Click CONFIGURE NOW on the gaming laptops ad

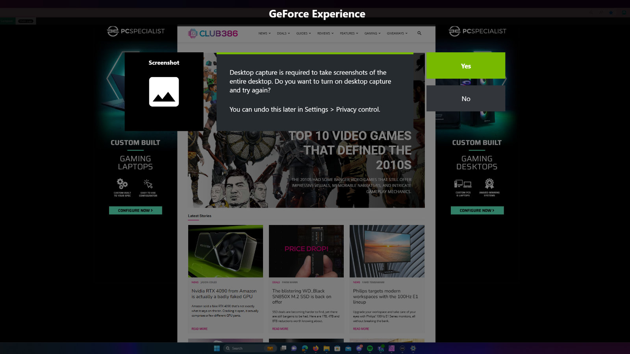coord(135,210)
